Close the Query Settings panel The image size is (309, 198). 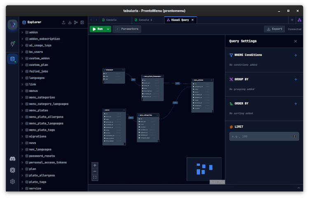(295, 41)
